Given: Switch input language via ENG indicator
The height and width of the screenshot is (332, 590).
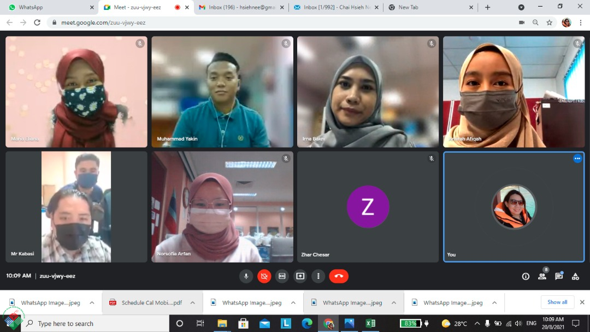Looking at the screenshot, I should pos(532,323).
